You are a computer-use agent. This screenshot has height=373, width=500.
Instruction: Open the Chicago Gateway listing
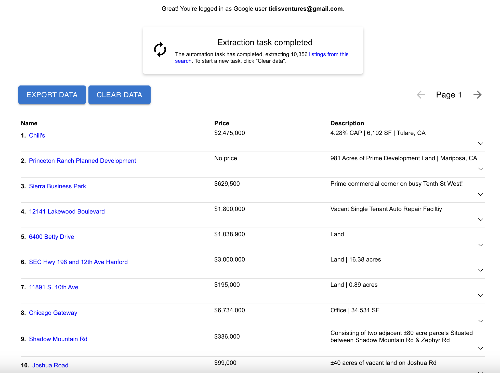point(53,313)
